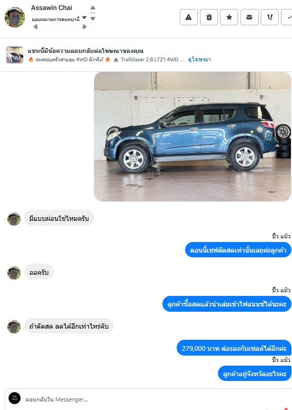Click the right arrow under assign dropdown
The width and height of the screenshot is (292, 410).
click(x=84, y=26)
